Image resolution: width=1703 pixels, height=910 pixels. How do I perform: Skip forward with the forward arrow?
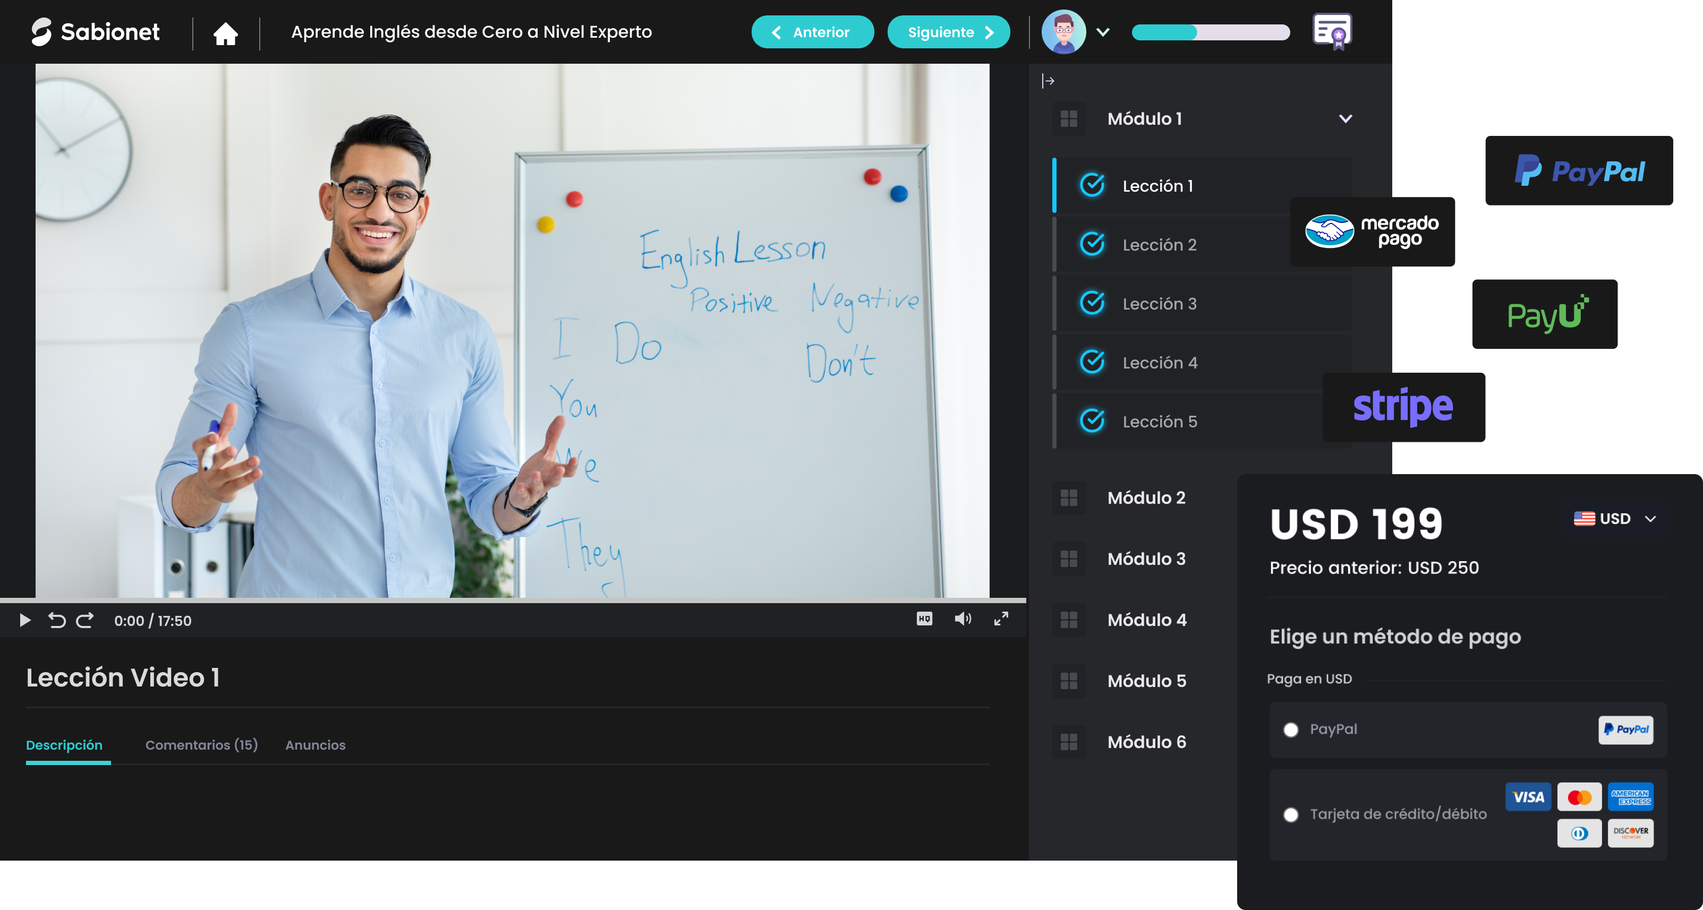84,620
